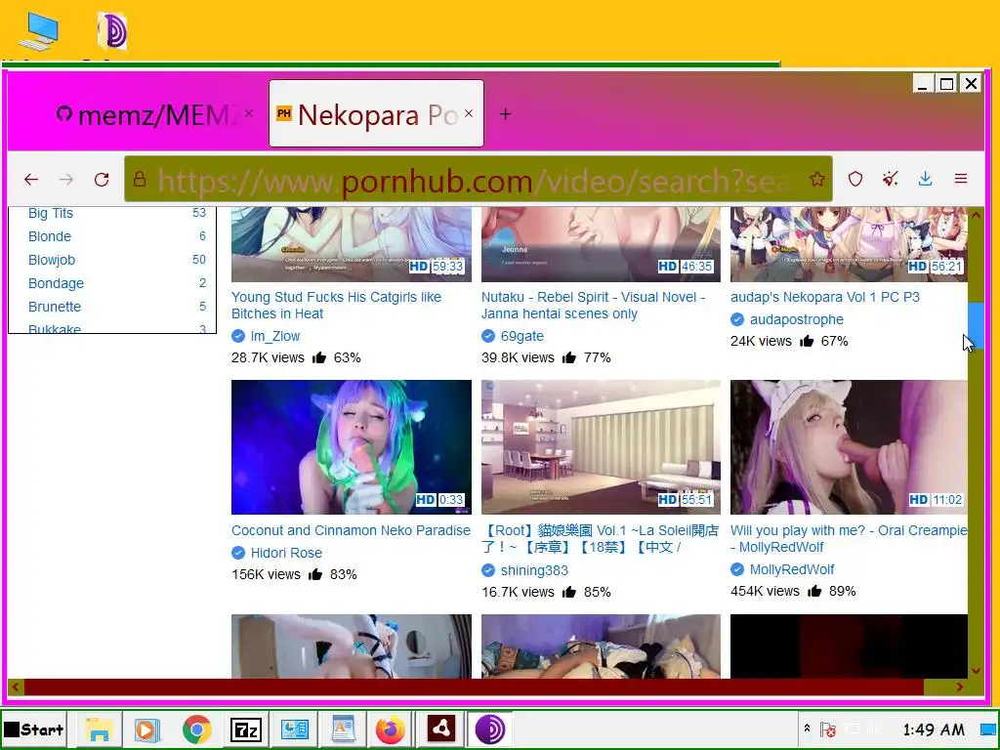Open File Explorer from the taskbar
1000x750 pixels.
coord(99,729)
